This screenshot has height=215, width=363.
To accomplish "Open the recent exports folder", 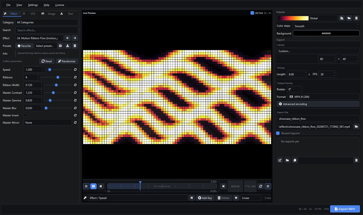I will (x=287, y=160).
